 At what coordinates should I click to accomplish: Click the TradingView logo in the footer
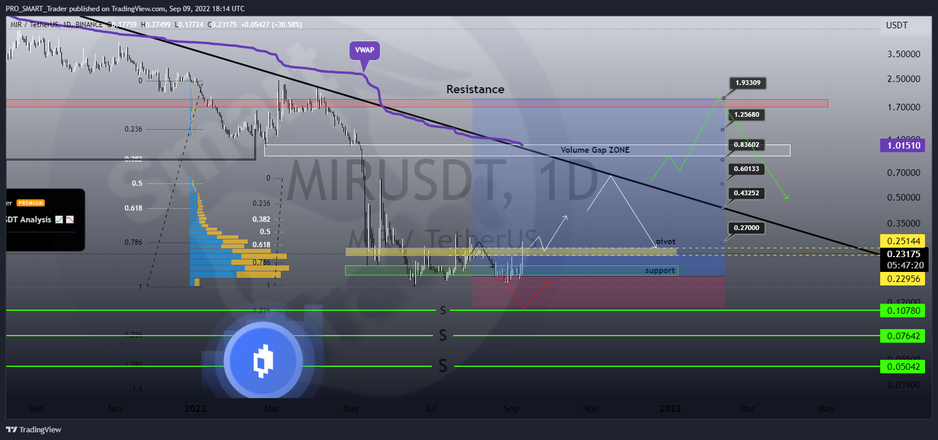(34, 429)
